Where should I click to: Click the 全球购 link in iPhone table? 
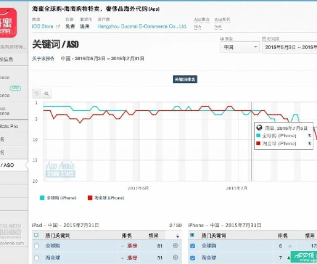tap(209, 246)
